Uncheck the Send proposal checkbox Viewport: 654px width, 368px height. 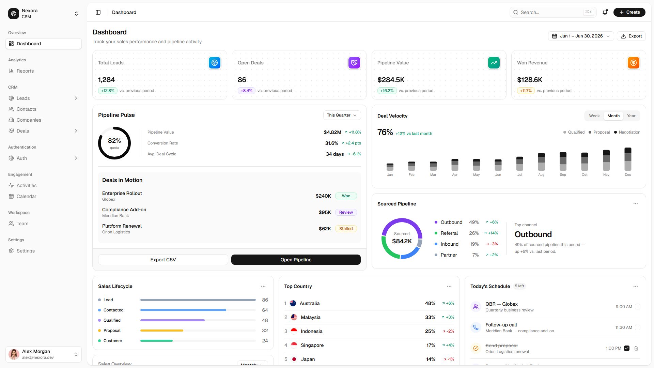coord(627,348)
